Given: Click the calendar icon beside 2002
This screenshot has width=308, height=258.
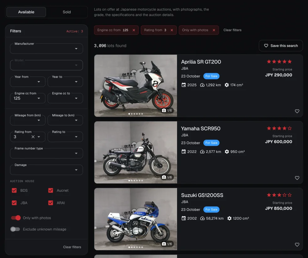Looking at the screenshot, I should click(x=184, y=218).
